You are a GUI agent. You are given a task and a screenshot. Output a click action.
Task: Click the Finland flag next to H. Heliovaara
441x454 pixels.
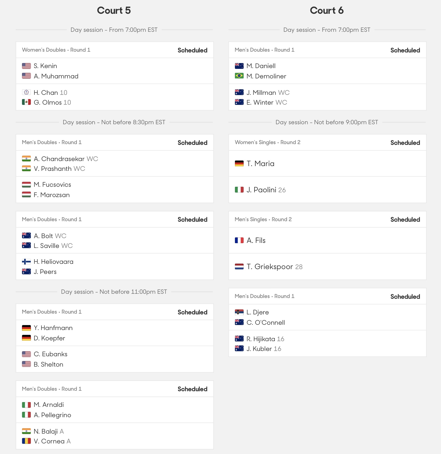[26, 262]
